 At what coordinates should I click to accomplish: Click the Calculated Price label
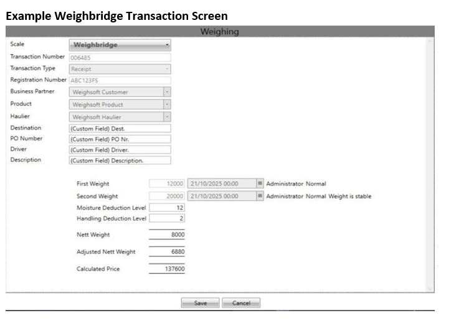tap(98, 269)
